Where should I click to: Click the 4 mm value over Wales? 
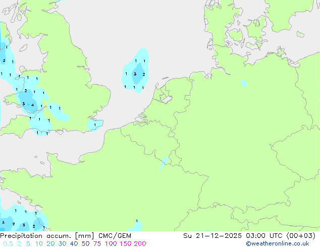(x=32, y=105)
